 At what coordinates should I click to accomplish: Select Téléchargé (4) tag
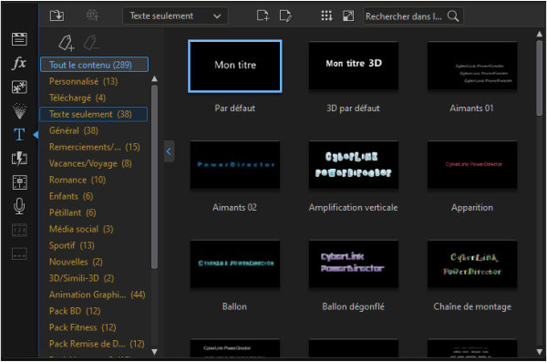point(77,98)
